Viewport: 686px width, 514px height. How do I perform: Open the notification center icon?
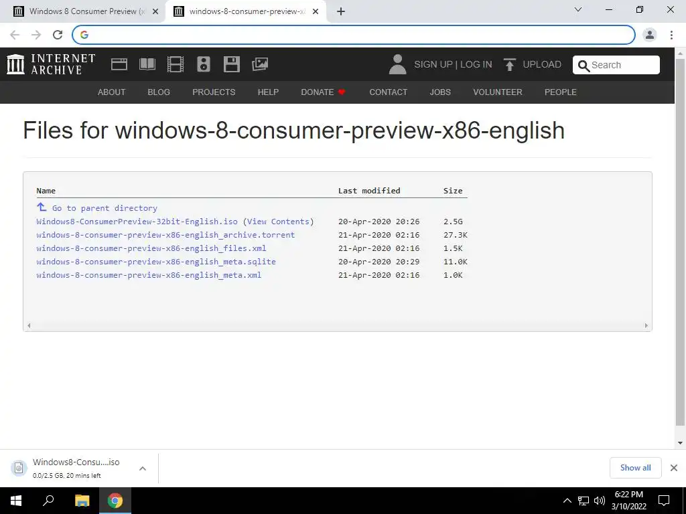(x=664, y=501)
